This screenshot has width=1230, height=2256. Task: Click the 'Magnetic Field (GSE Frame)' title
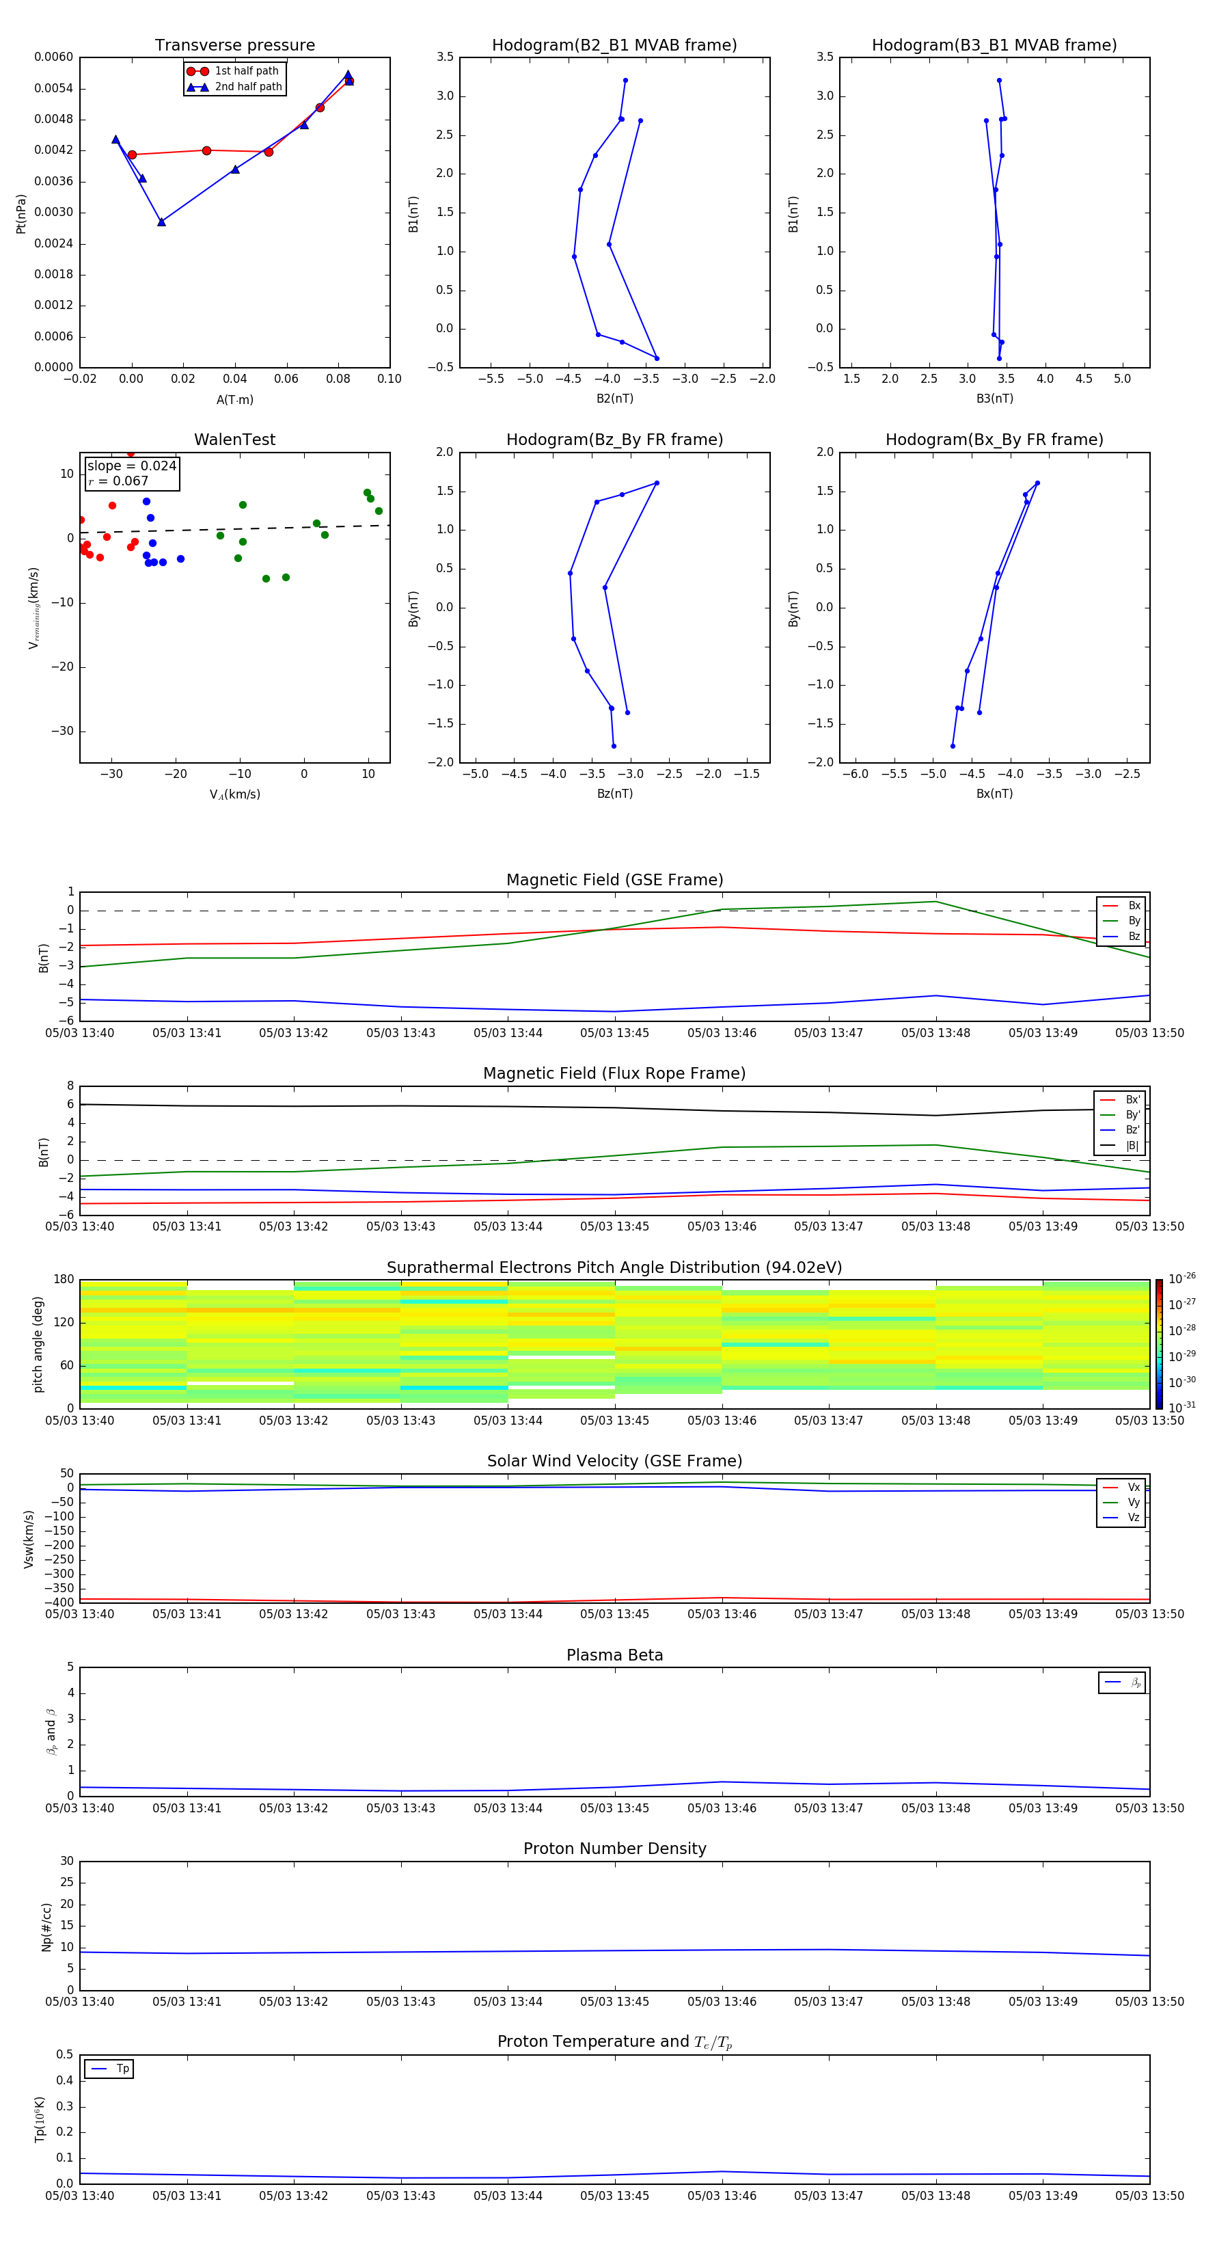point(614,880)
